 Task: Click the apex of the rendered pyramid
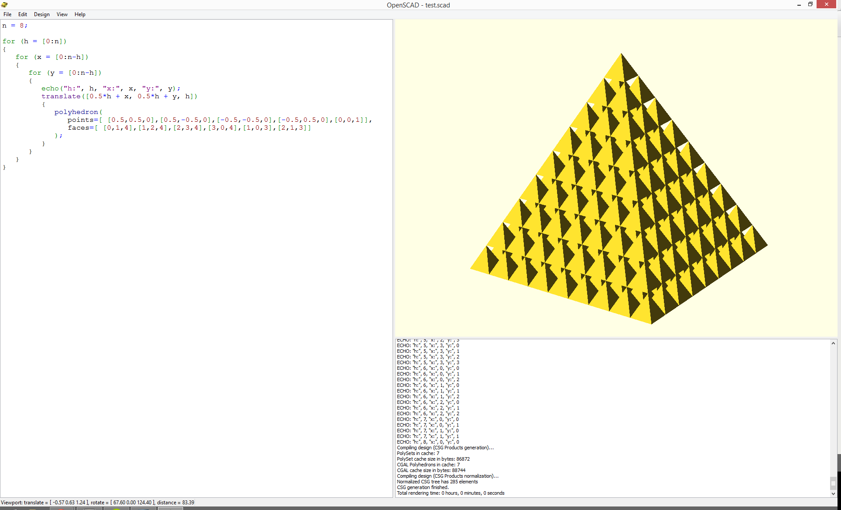[621, 54]
